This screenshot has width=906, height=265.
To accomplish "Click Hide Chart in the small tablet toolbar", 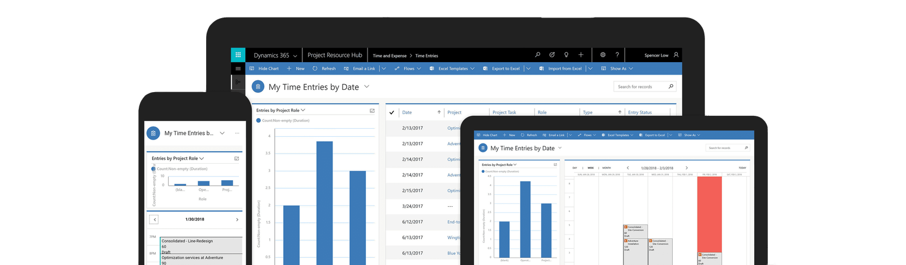I will (x=488, y=135).
